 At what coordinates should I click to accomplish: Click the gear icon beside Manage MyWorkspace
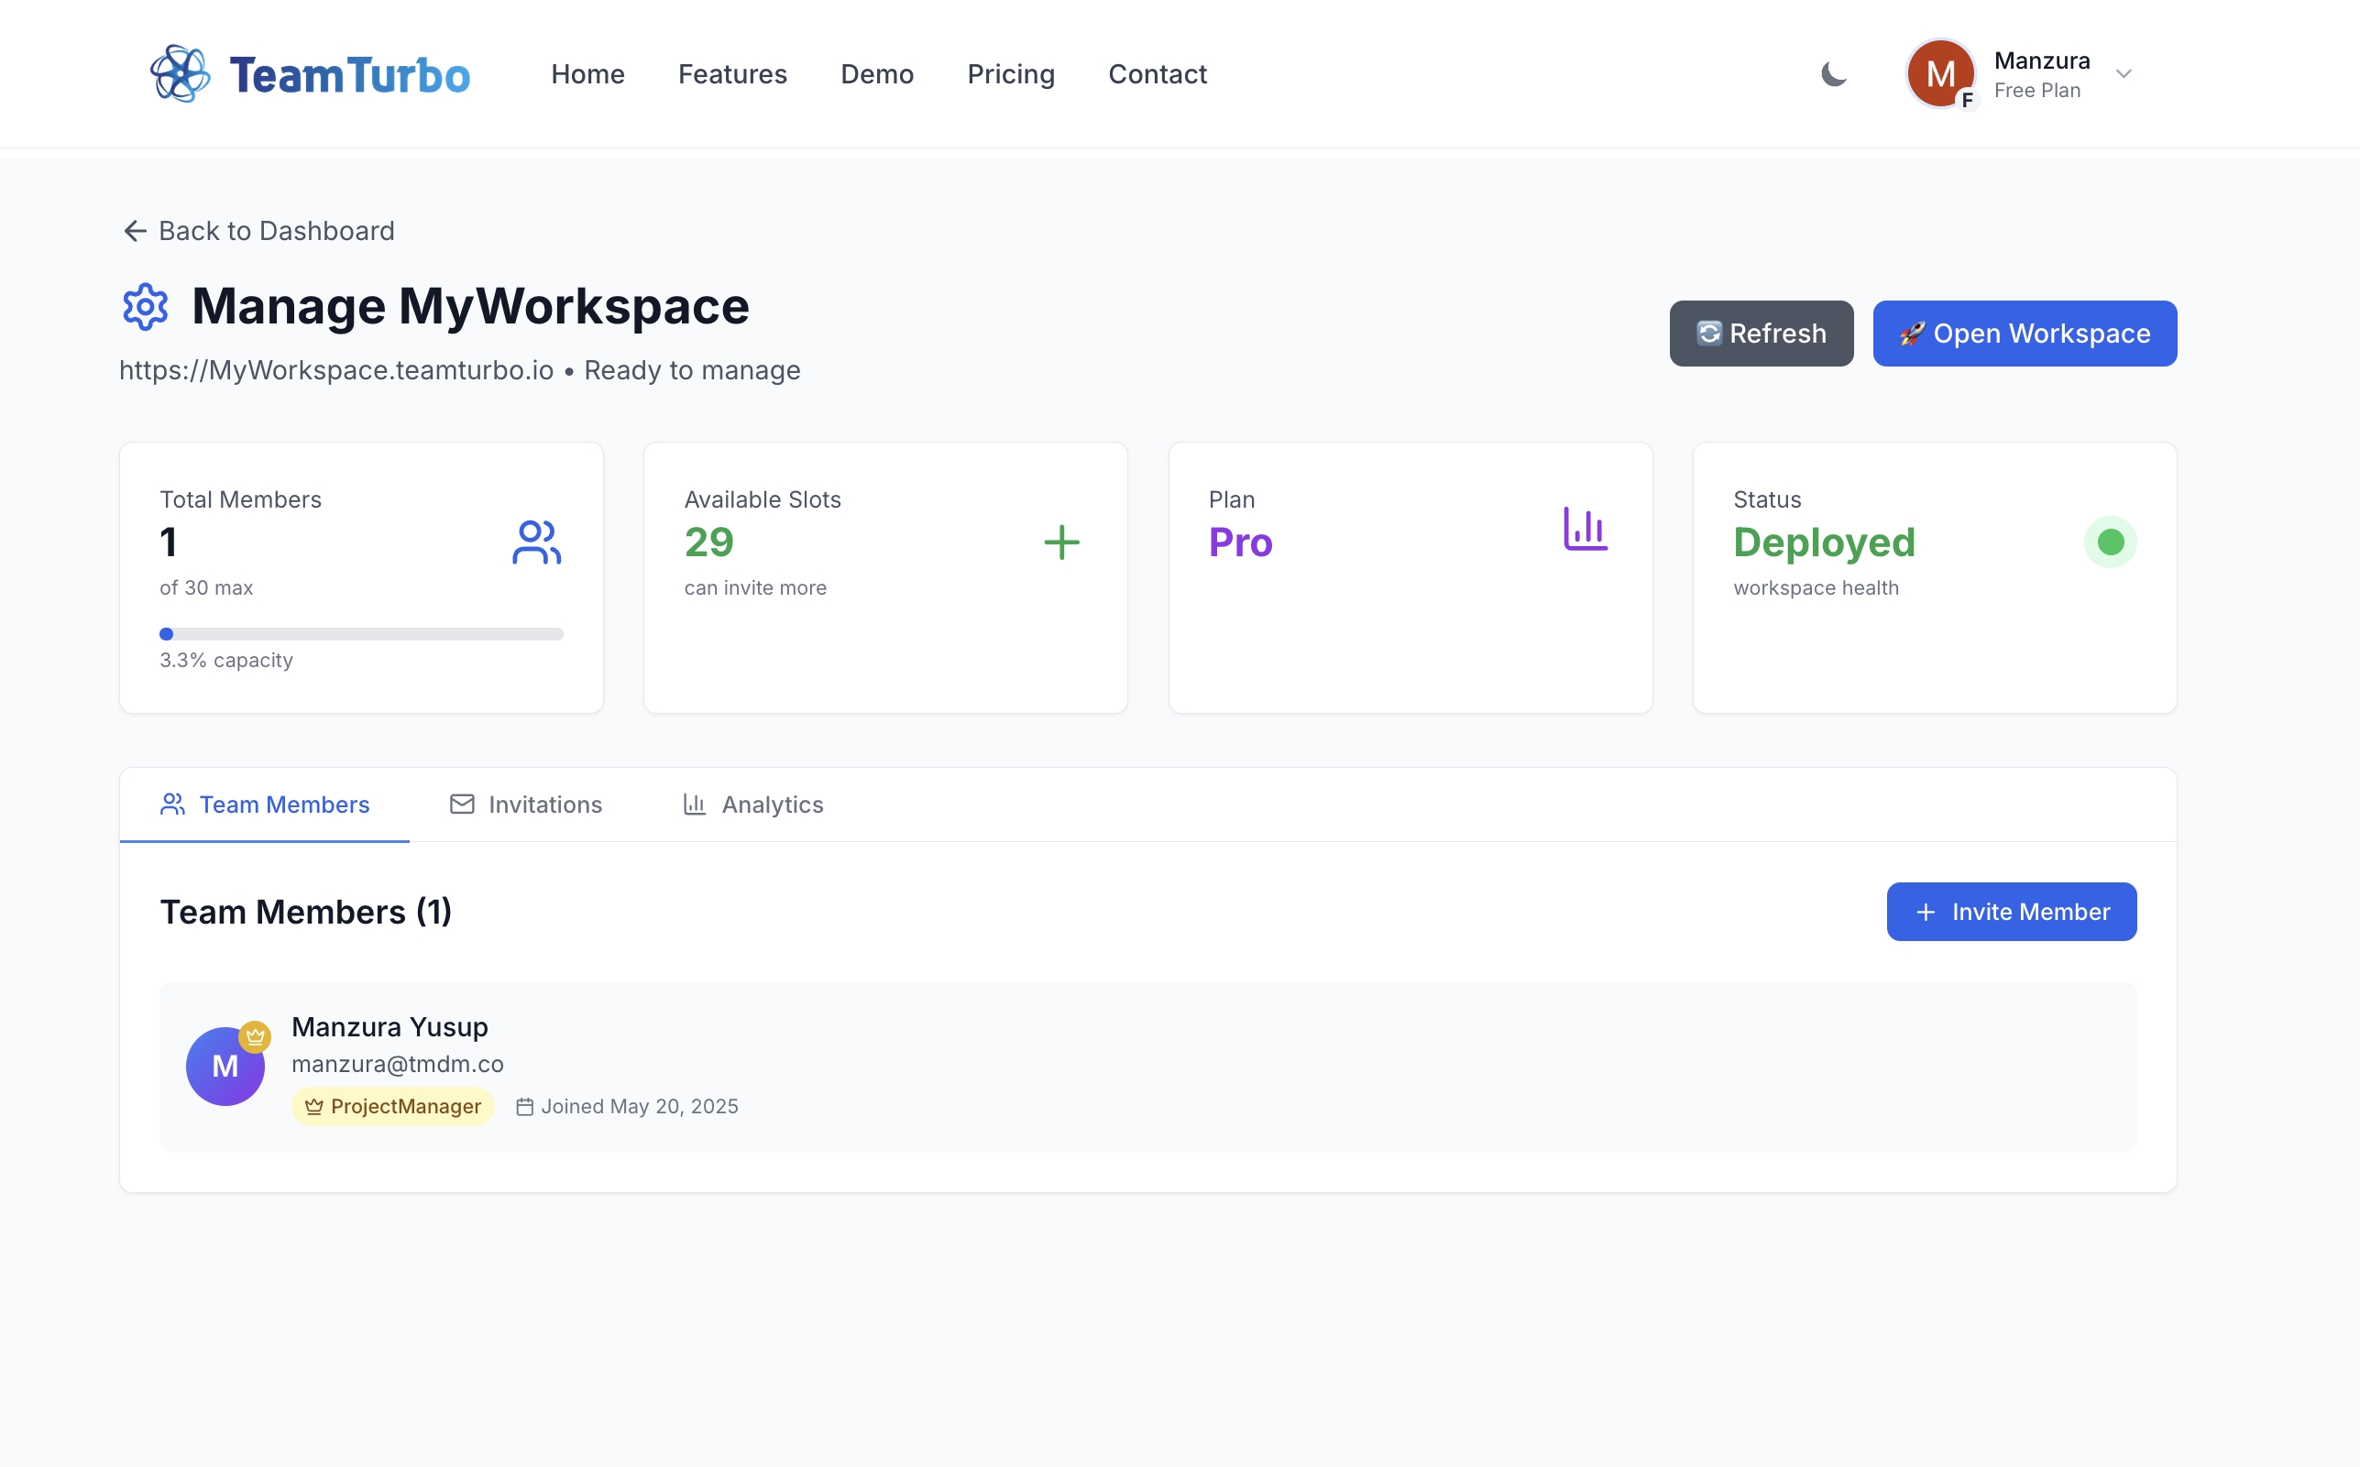coord(146,308)
